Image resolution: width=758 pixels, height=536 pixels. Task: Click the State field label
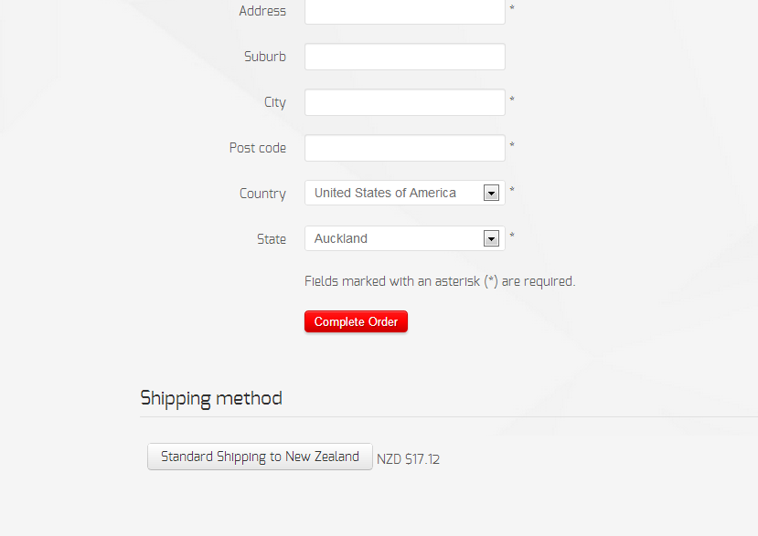coord(272,239)
